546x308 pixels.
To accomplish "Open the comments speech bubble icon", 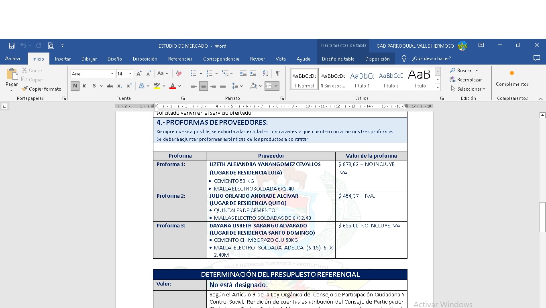I will pos(536,59).
